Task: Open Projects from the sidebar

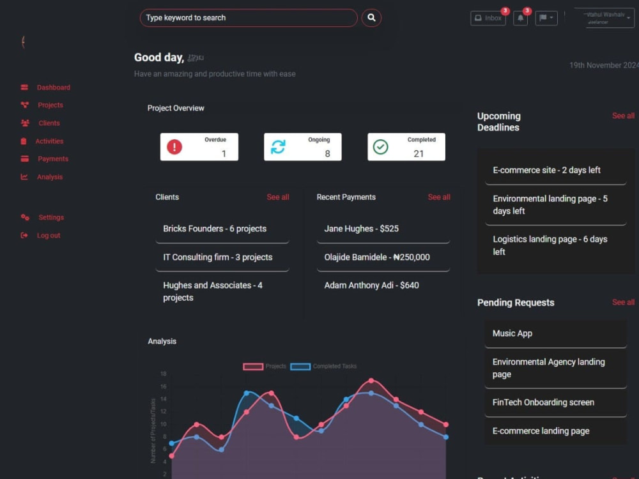Action: [x=50, y=105]
